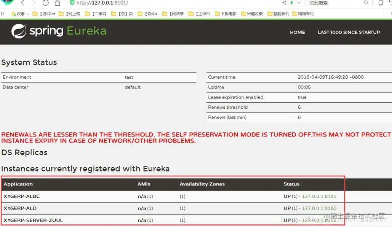This screenshot has width=392, height=227.
Task: Open the 【杂】实 bookmark folder
Action: [122, 14]
